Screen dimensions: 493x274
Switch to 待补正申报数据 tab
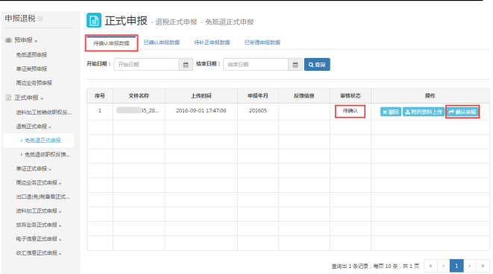click(212, 42)
